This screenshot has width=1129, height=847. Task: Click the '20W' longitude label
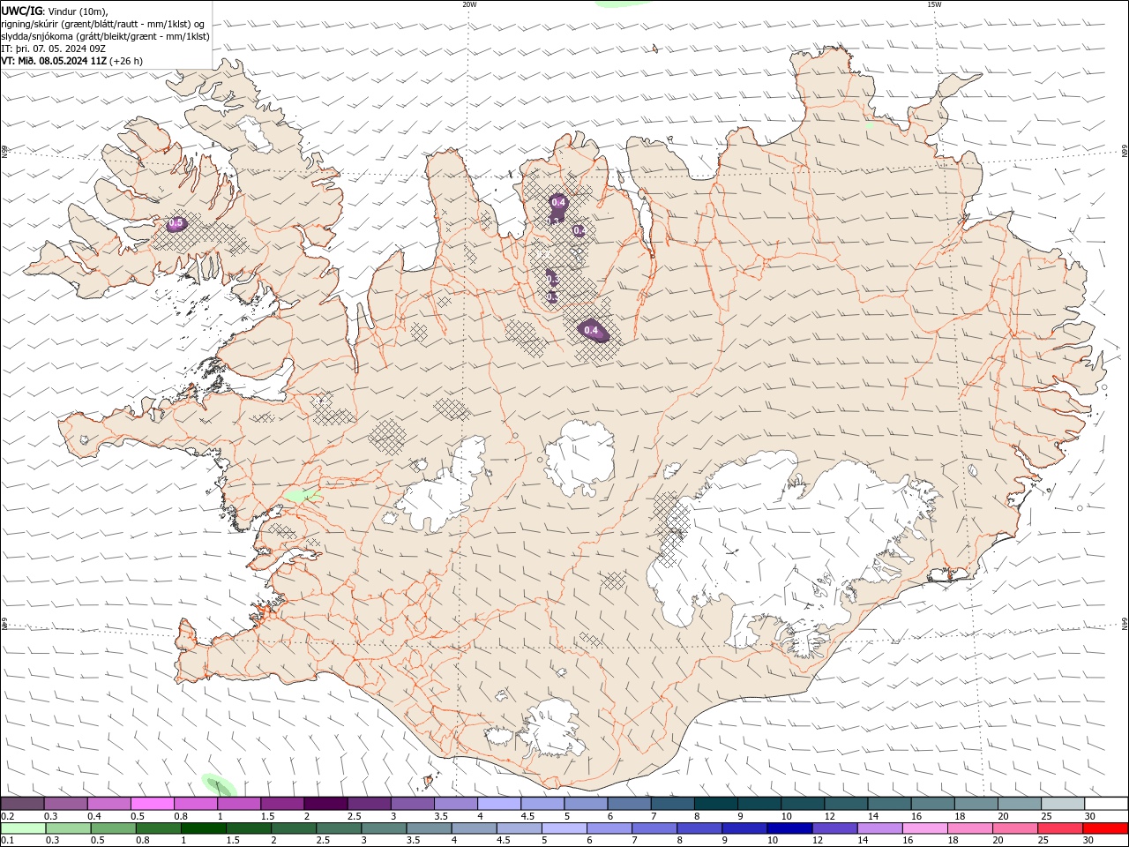[x=469, y=4]
